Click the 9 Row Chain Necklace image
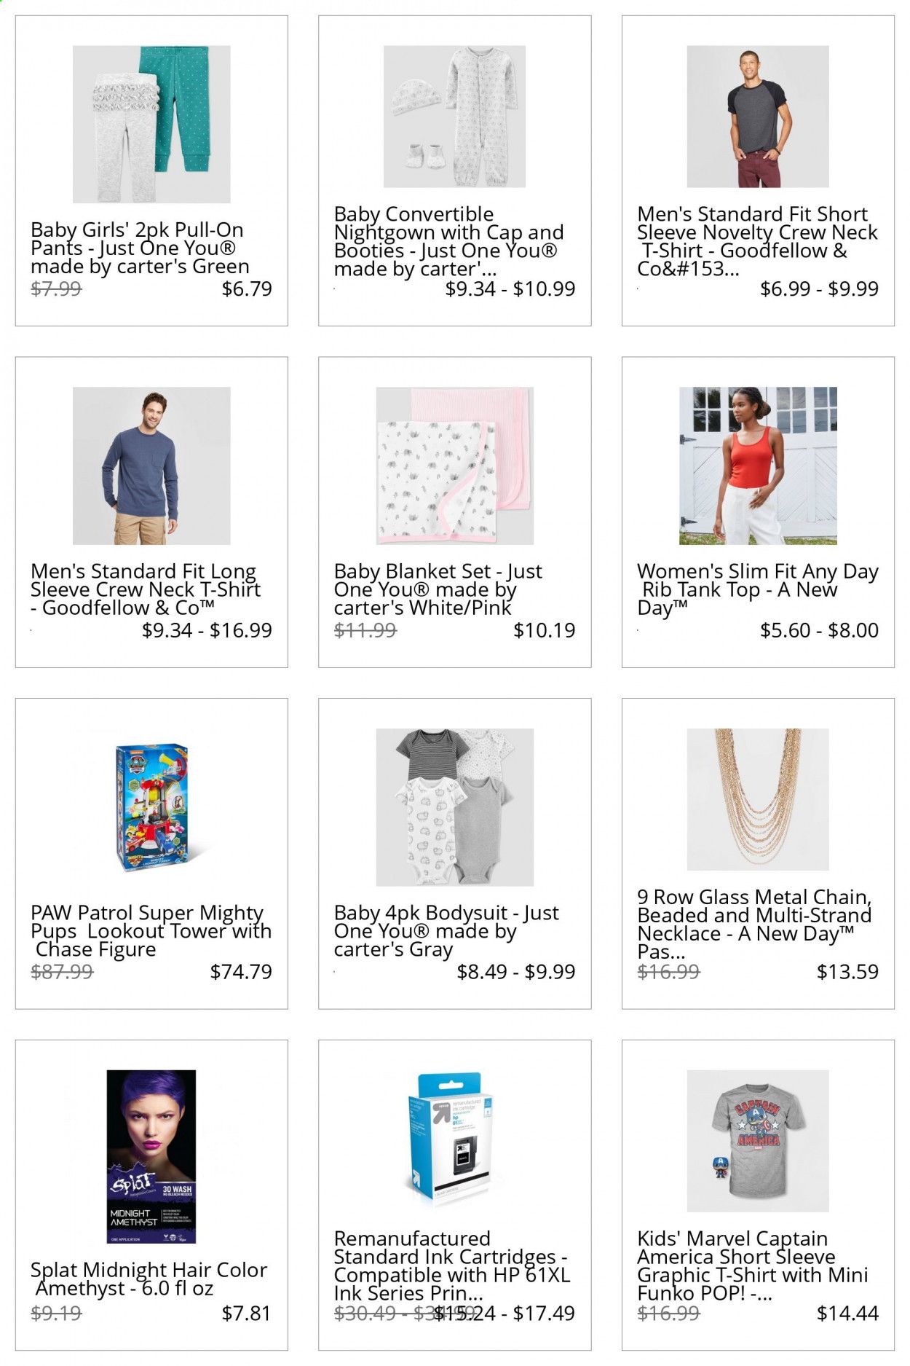 (758, 800)
